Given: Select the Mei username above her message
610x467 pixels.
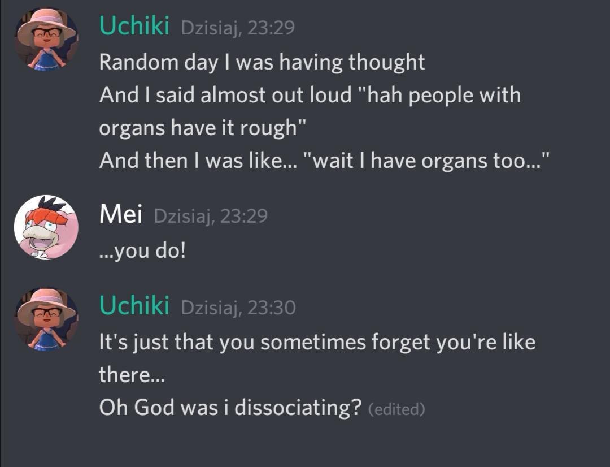Looking at the screenshot, I should [120, 214].
